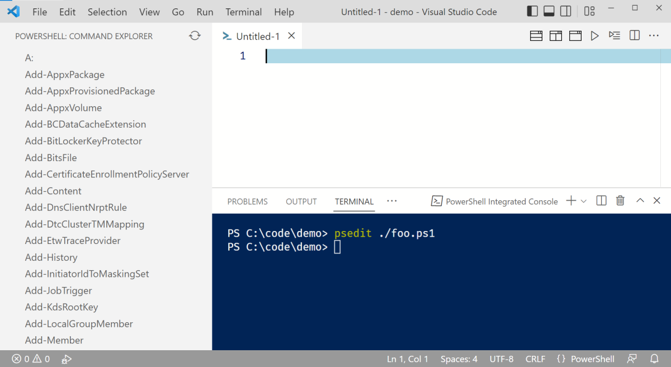Toggle the primary side bar layout button
This screenshot has height=367, width=671.
click(533, 11)
